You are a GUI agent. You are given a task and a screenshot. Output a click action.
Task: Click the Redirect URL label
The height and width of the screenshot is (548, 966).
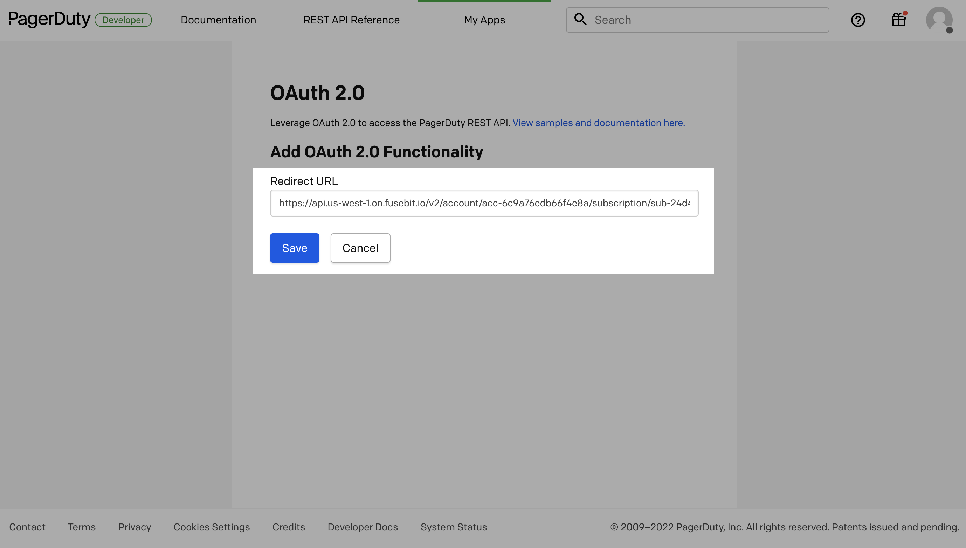tap(304, 181)
